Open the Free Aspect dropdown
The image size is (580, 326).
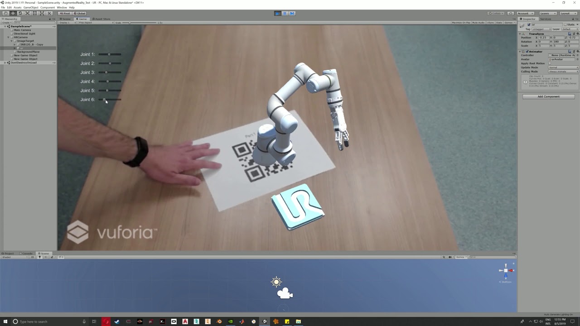point(96,23)
